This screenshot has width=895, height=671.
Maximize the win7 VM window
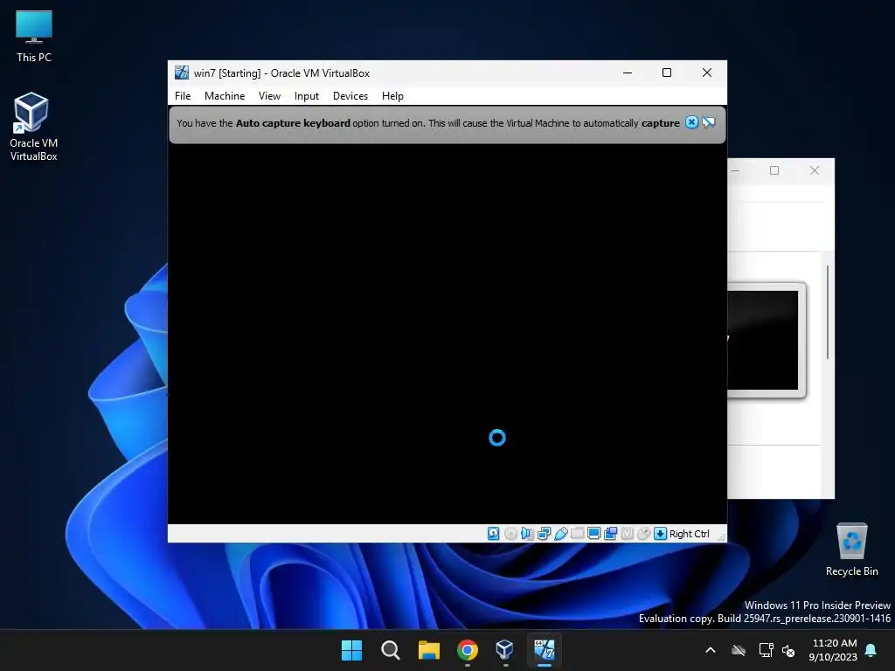(x=667, y=73)
